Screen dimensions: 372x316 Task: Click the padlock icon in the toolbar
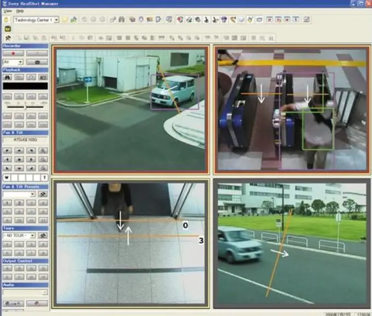tap(7, 20)
